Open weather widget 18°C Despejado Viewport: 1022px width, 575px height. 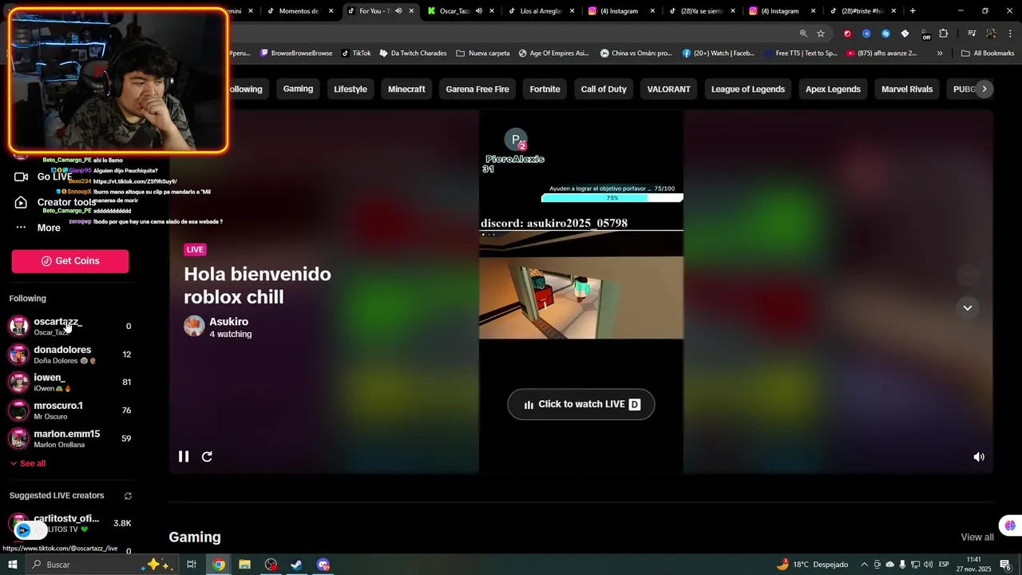pos(813,565)
